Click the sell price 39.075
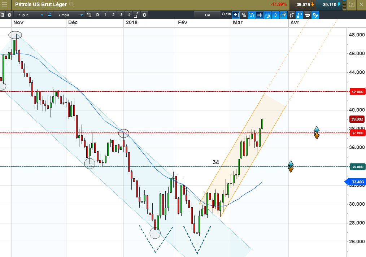366x257 pixels. click(303, 4)
